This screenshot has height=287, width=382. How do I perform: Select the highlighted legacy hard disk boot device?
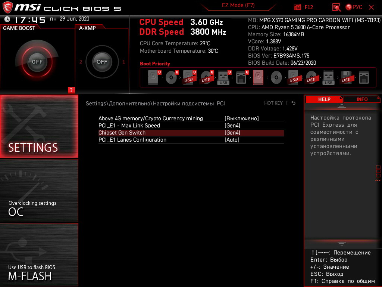point(258,77)
